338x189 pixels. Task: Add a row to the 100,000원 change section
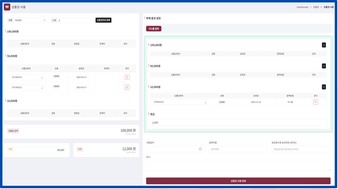[324, 45]
